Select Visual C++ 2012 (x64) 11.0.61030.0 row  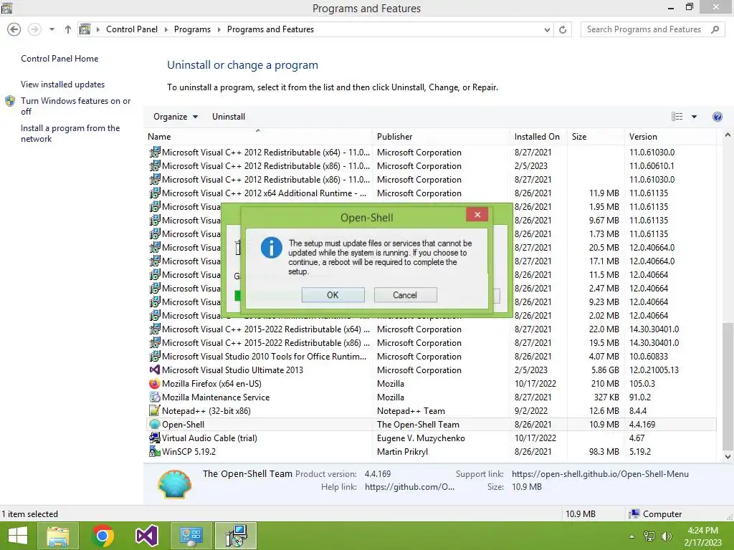click(x=431, y=153)
